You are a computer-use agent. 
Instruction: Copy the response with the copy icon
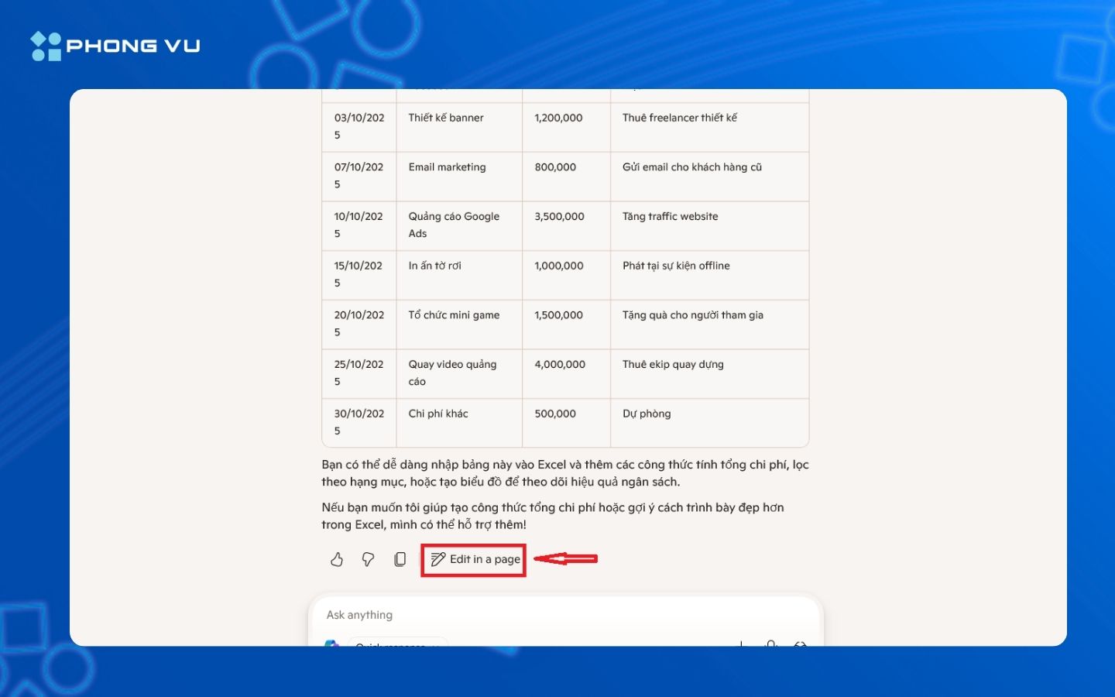click(x=400, y=559)
